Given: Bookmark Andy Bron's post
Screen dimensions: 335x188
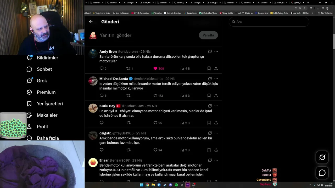Looking at the screenshot, I should [x=209, y=68].
